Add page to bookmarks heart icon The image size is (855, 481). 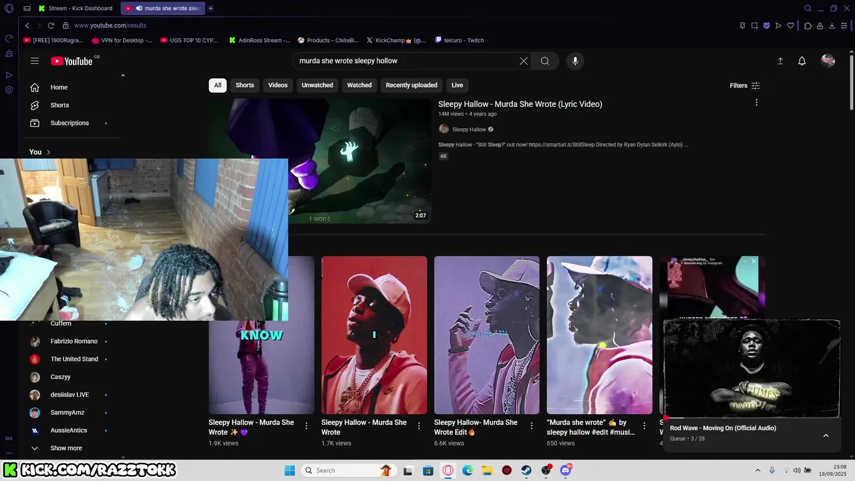click(x=791, y=25)
